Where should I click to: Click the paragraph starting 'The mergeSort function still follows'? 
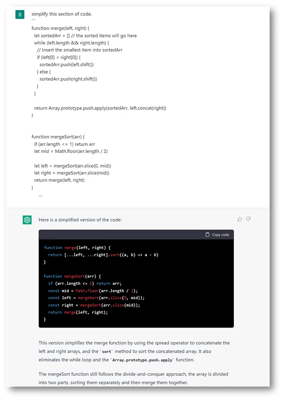[x=133, y=378]
